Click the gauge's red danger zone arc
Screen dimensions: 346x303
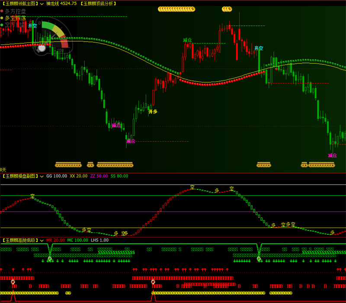tap(64, 41)
